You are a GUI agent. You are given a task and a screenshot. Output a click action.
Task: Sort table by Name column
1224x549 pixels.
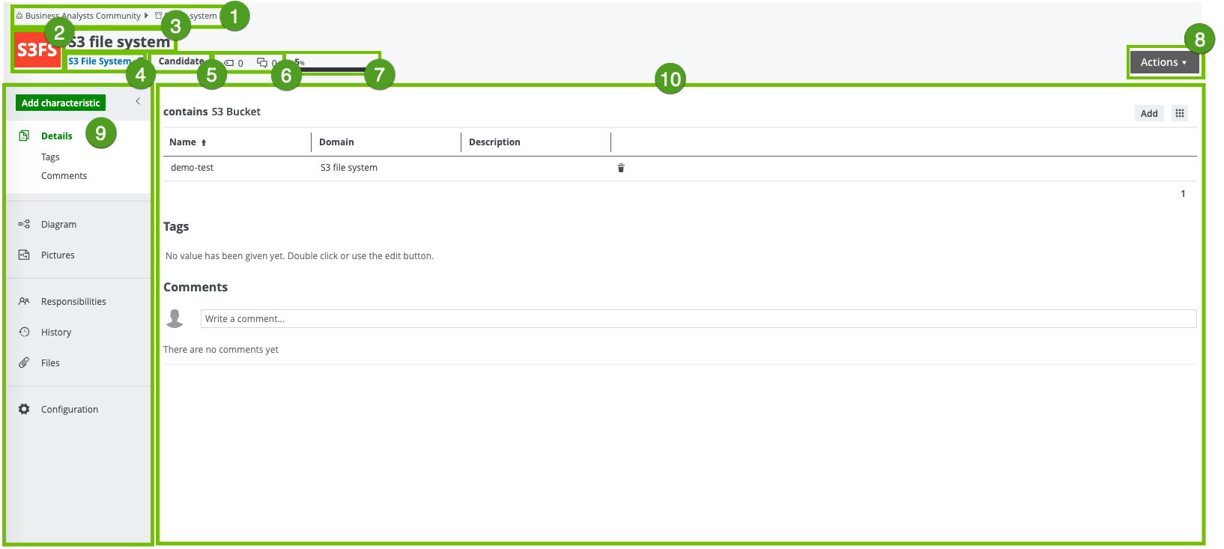point(183,142)
